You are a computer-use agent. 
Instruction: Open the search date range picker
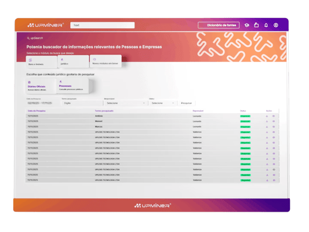[x=40, y=103]
